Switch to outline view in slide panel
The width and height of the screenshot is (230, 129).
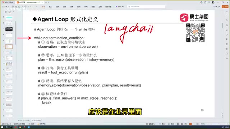6,12
